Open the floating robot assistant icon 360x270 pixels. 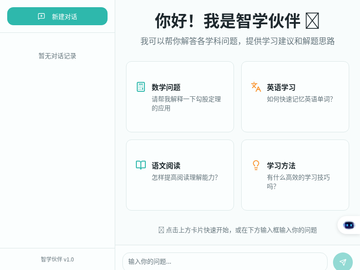(x=349, y=225)
